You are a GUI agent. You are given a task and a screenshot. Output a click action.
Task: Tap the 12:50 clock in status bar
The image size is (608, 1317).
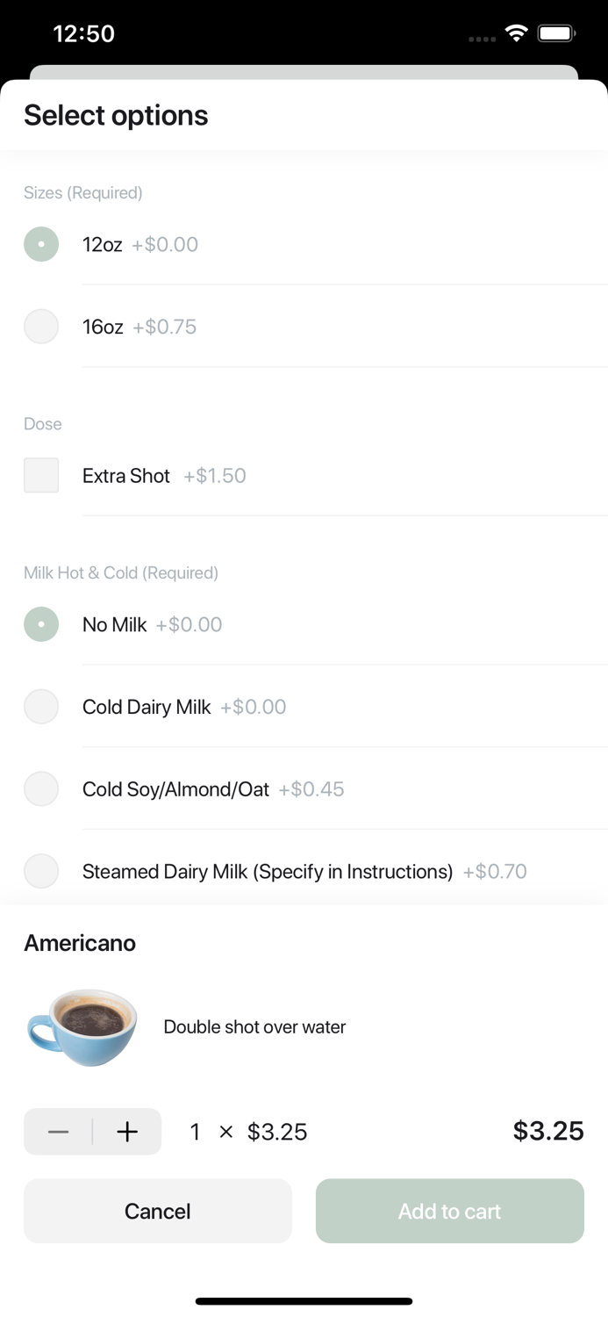click(x=83, y=34)
